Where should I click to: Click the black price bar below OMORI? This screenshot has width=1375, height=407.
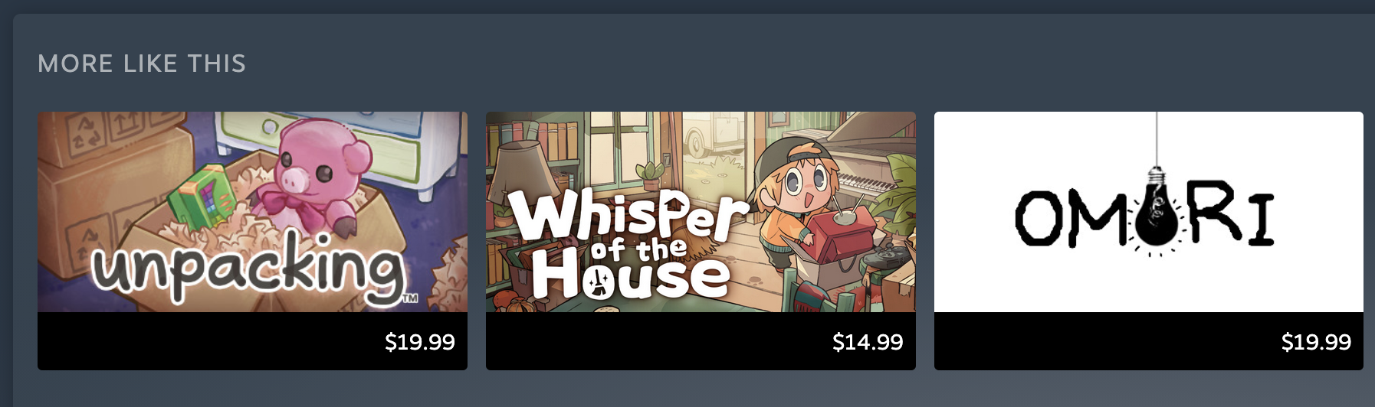pos(1148,341)
